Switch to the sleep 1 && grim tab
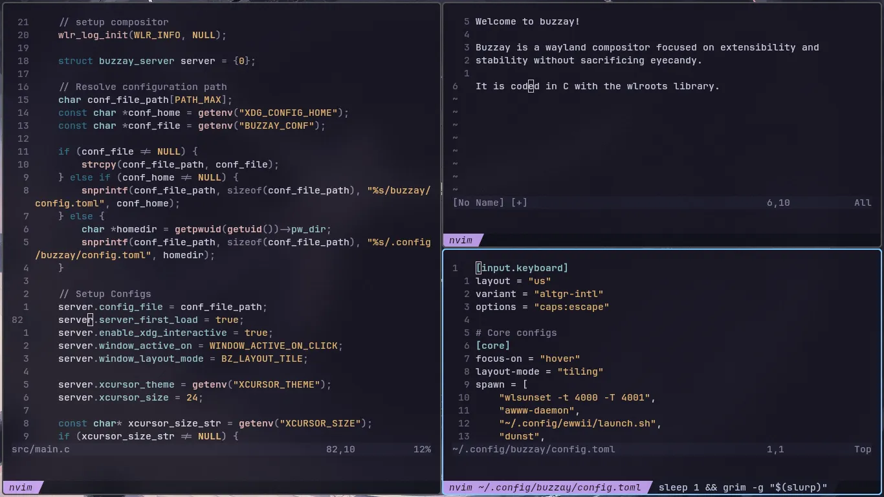 click(x=743, y=487)
